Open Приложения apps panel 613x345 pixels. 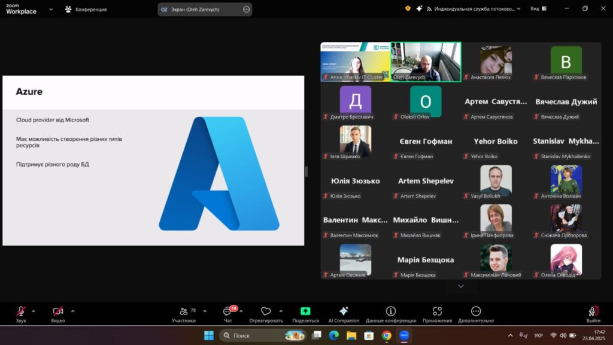click(x=437, y=314)
